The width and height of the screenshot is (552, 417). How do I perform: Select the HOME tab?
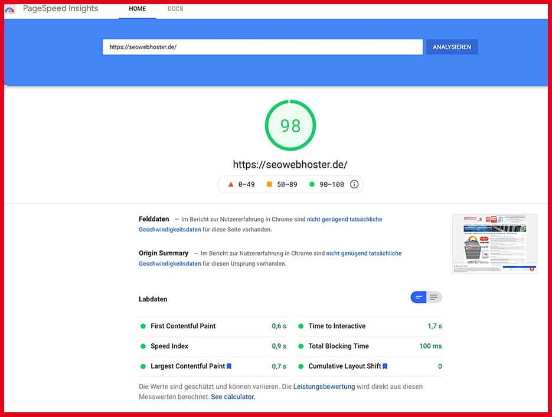coord(137,9)
